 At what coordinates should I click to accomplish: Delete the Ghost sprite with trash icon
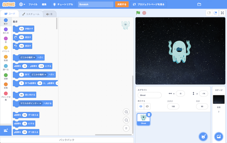149,115
